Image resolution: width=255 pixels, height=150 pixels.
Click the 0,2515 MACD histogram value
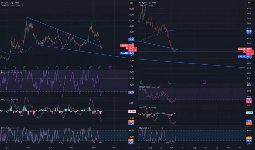coord(250,113)
